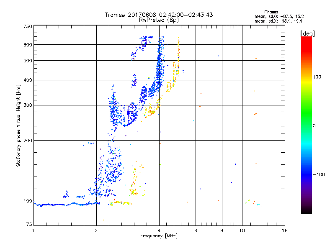
Task: Click the '[deg]' colorbar unit label
Action: (x=307, y=33)
